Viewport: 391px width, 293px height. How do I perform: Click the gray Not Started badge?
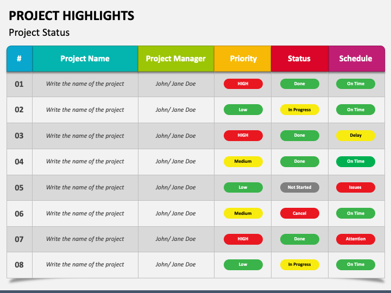[x=299, y=187]
